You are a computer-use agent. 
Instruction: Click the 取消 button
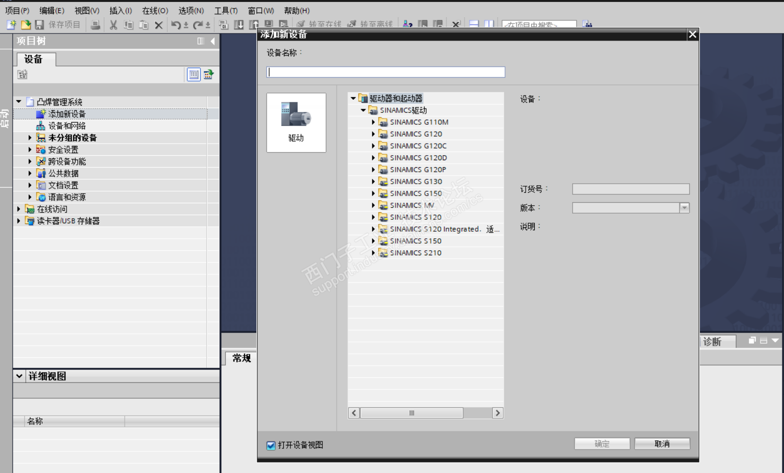point(662,444)
